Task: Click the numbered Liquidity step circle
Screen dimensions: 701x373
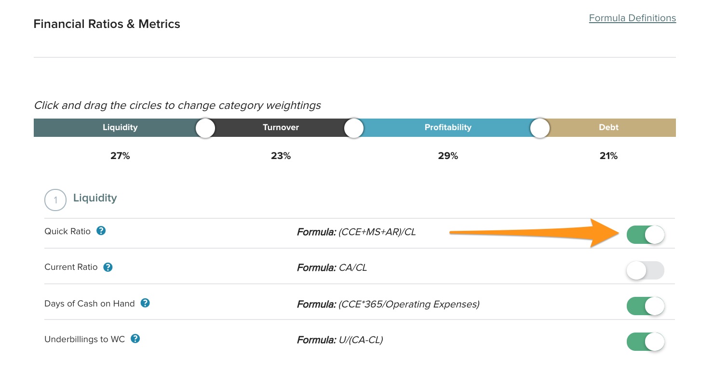Action: coord(55,200)
